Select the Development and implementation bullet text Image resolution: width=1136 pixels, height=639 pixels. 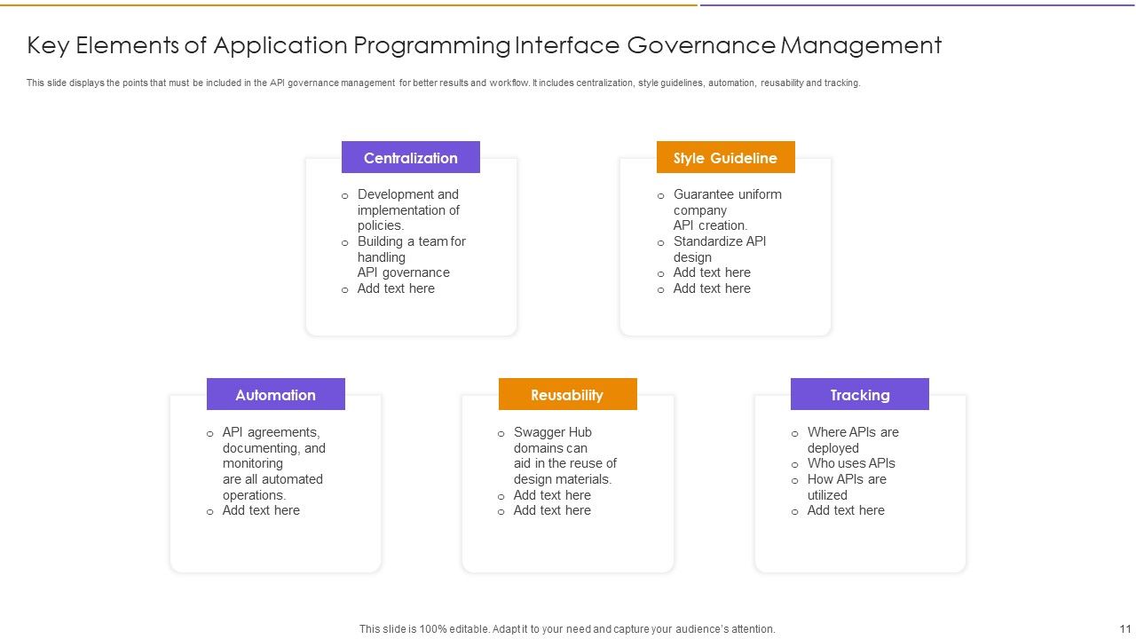[409, 209]
